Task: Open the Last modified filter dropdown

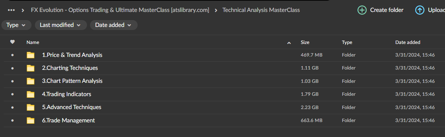Action: pos(60,25)
